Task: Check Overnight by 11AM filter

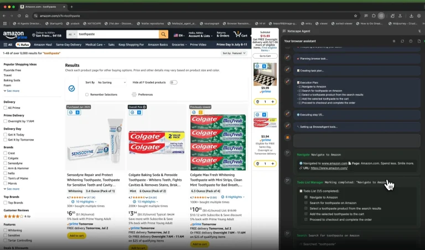Action: coord(6,121)
